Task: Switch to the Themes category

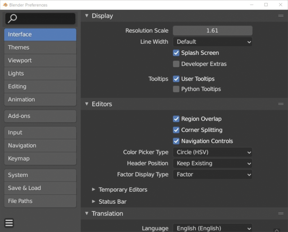Action: coord(40,48)
